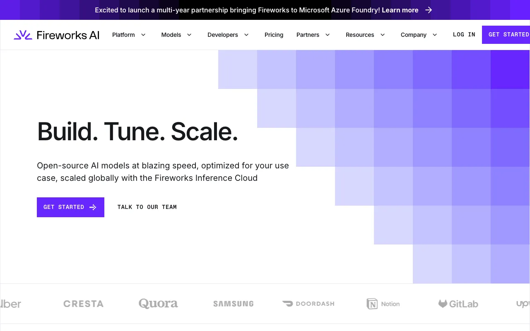Expand the Developers menu
This screenshot has width=530, height=331.
(228, 35)
